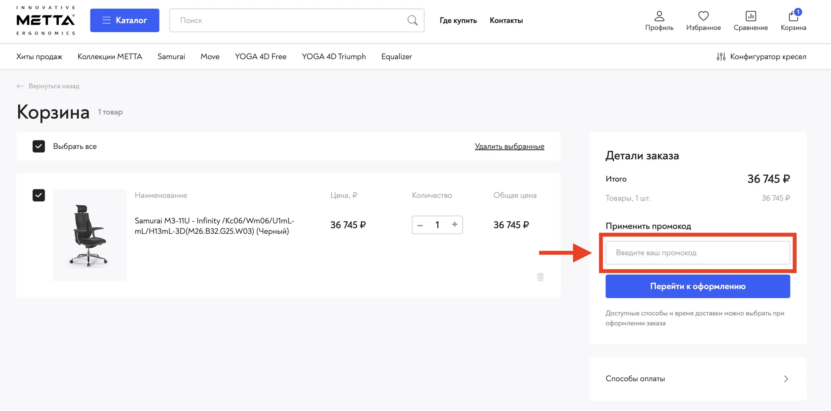Expand Способы оплаты section chevron
This screenshot has width=831, height=411.
tap(786, 379)
